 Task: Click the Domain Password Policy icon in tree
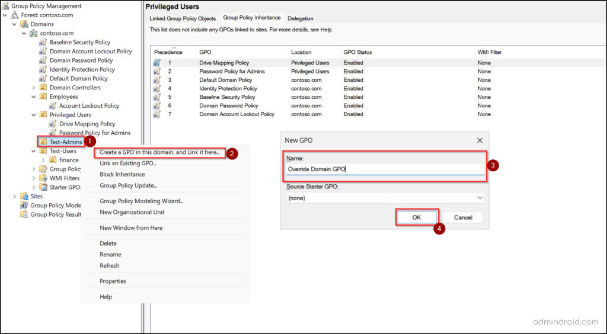43,60
